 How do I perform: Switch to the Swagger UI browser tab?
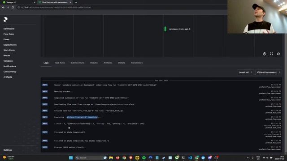18,2
